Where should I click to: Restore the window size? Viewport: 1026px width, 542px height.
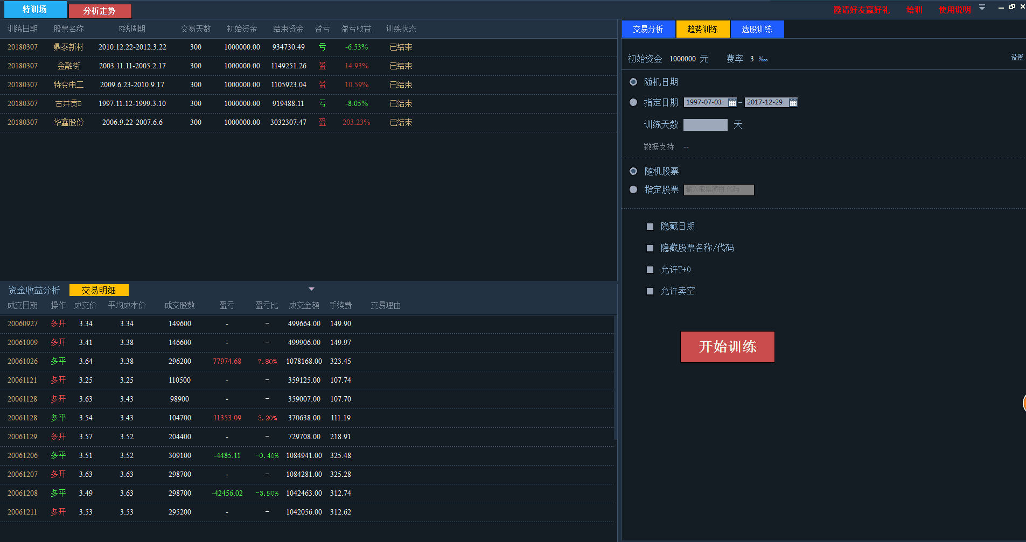click(x=1012, y=6)
